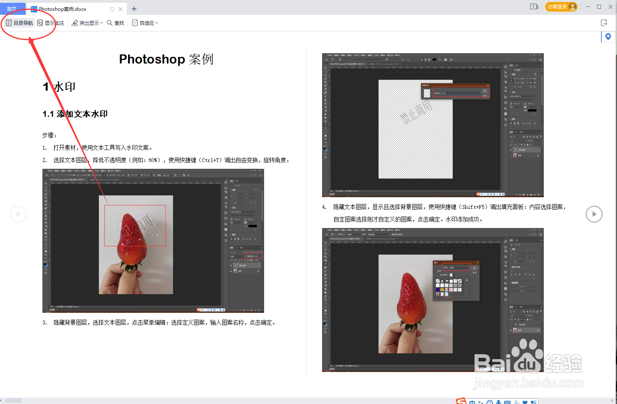Click the 自适应 fit-page button

[x=143, y=23]
